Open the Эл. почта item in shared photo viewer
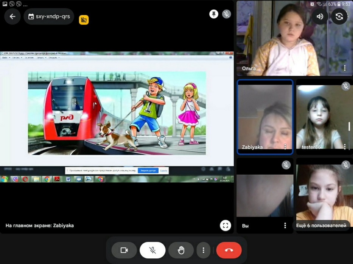The height and width of the screenshot is (264, 353). (29, 58)
